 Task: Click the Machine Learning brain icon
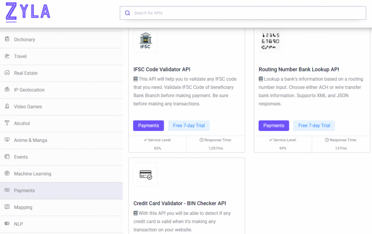pyautogui.click(x=7, y=174)
